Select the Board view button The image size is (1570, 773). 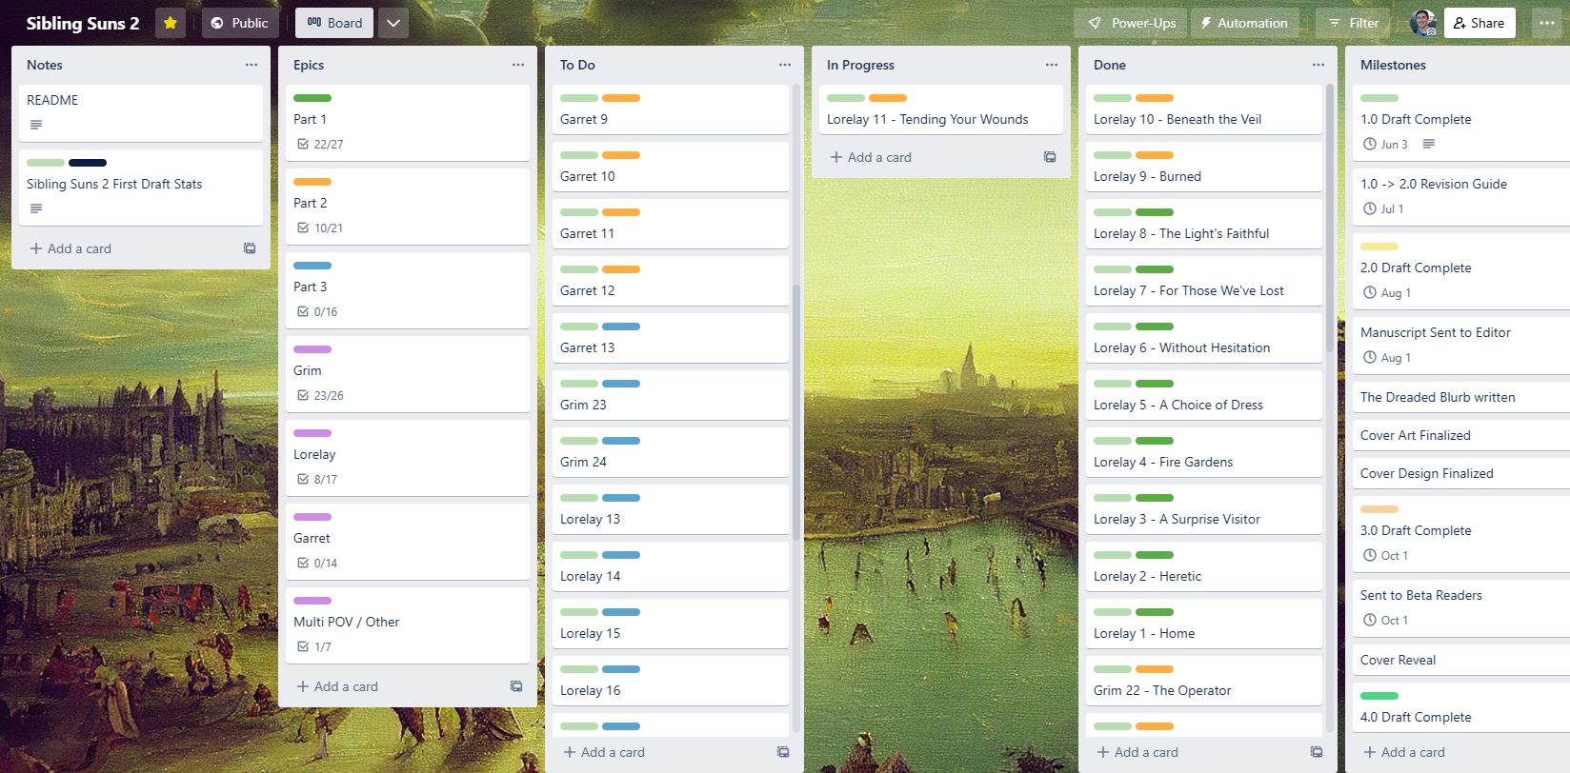[x=334, y=23]
